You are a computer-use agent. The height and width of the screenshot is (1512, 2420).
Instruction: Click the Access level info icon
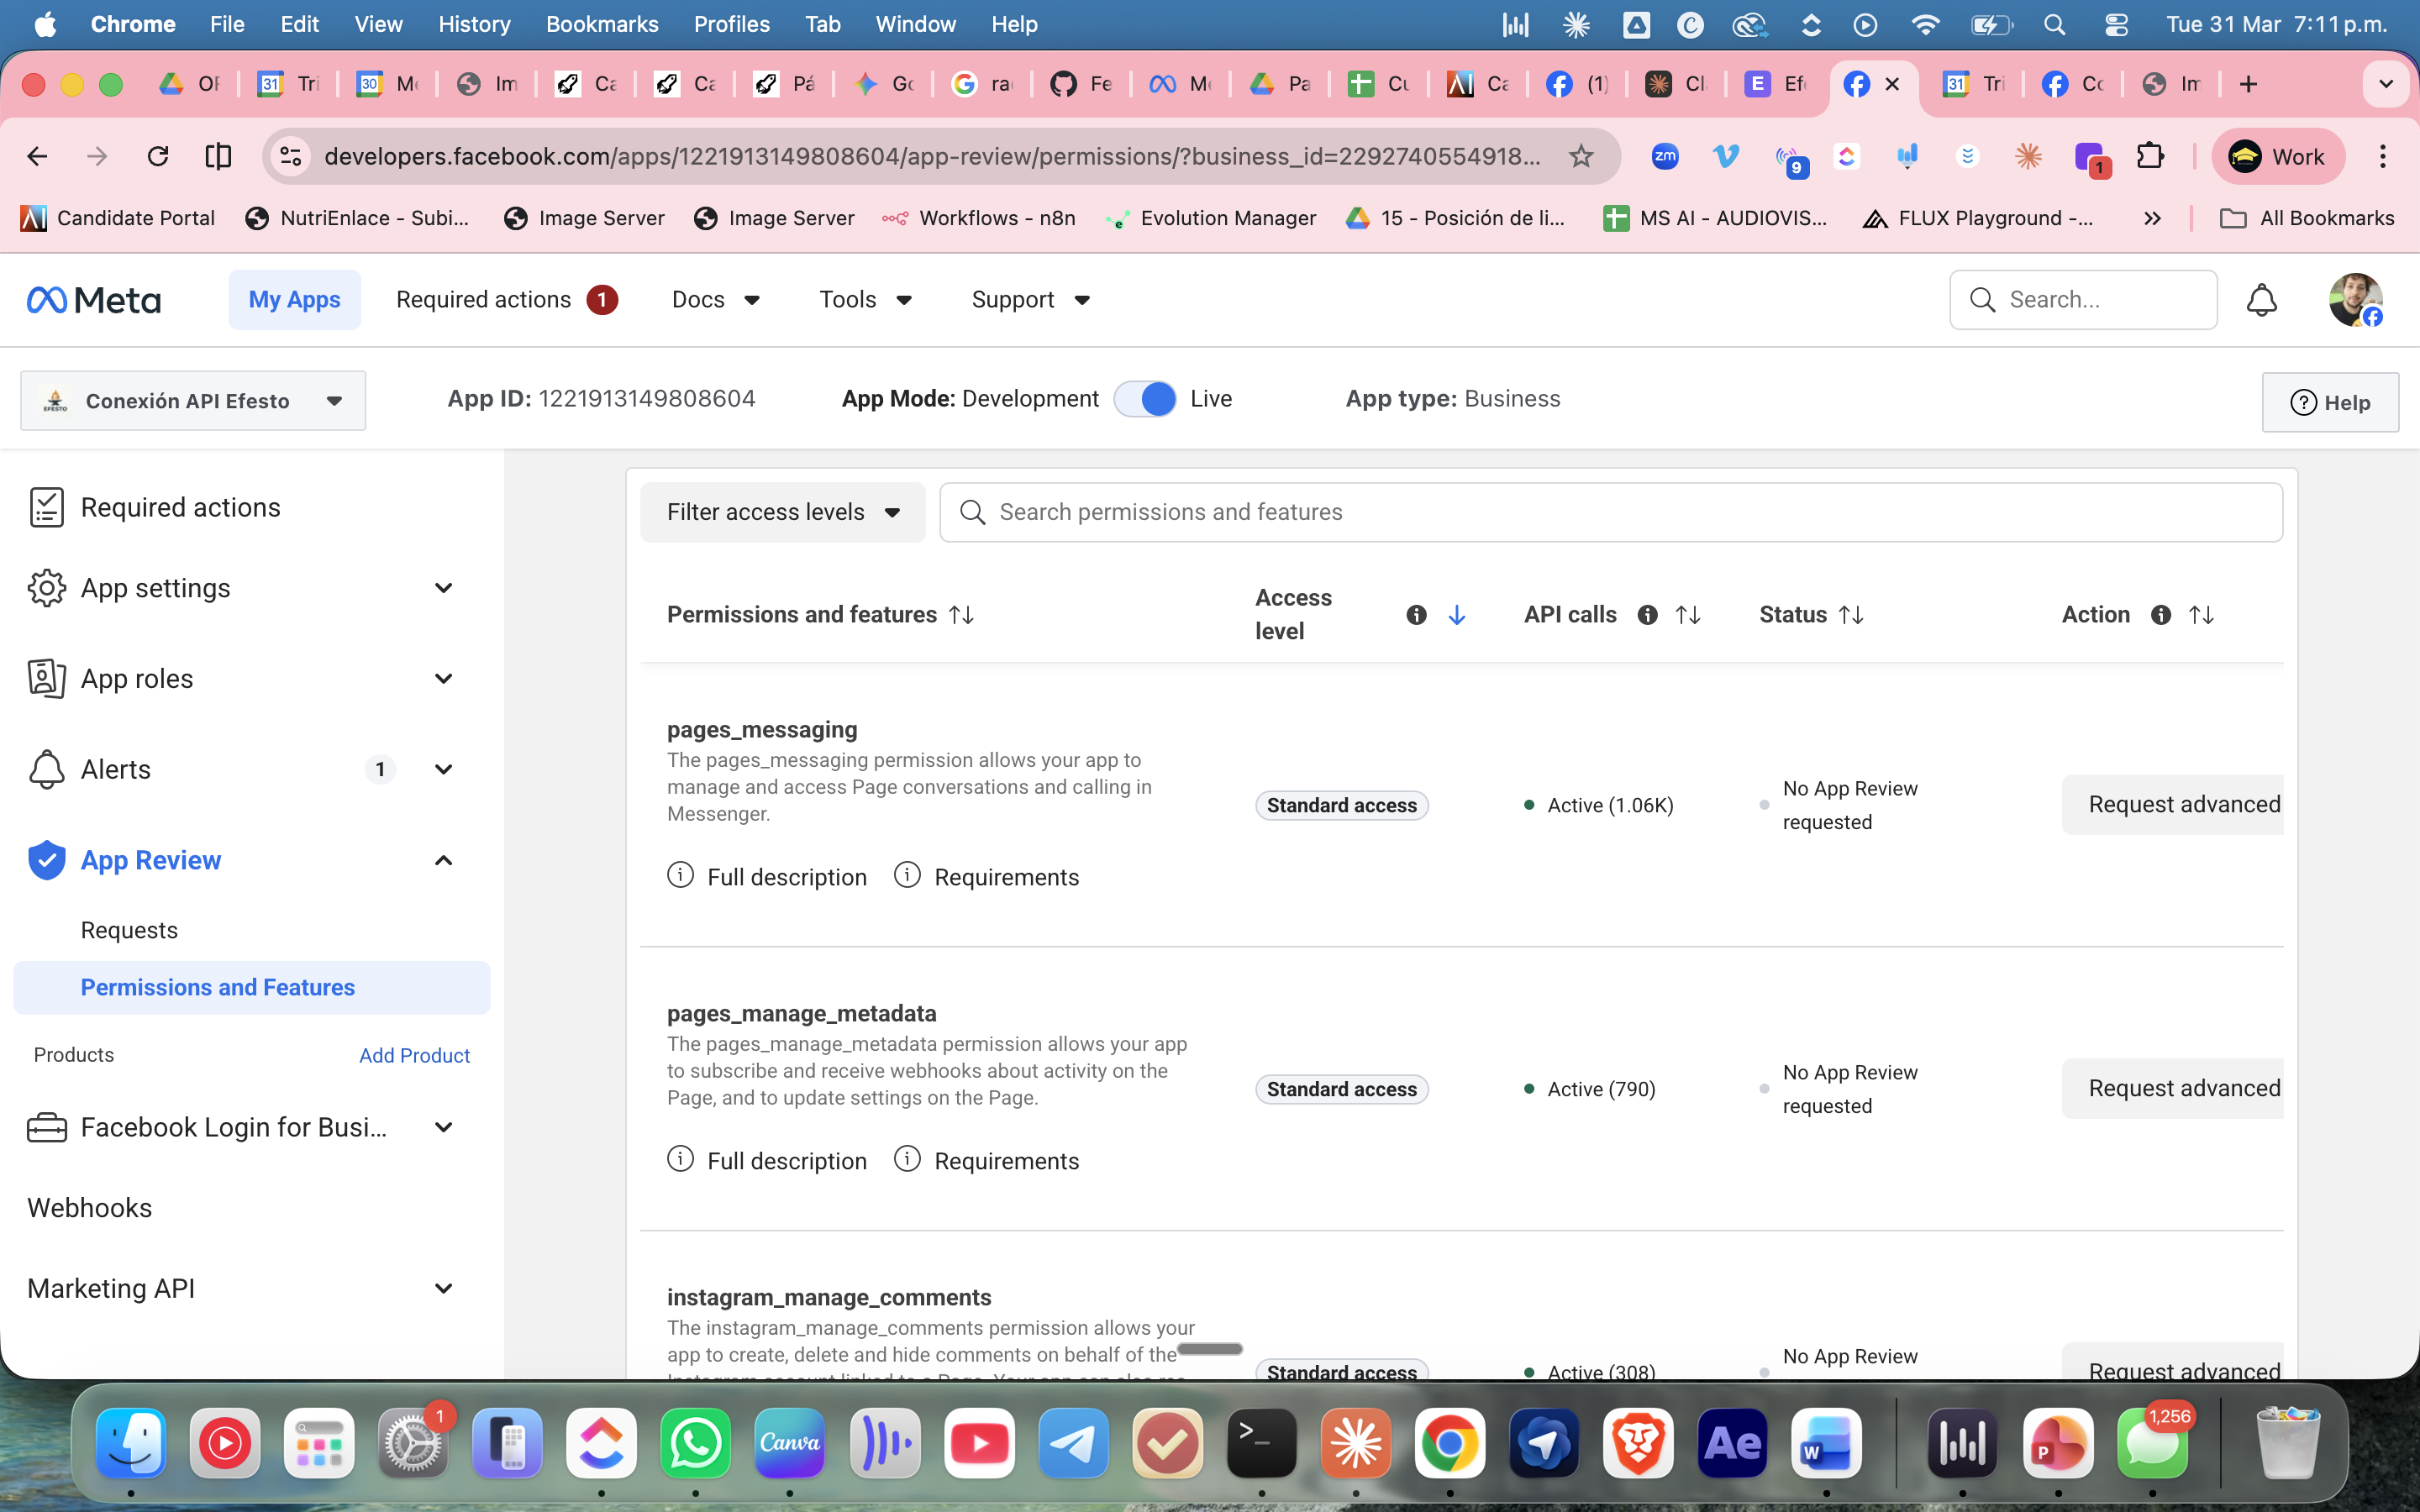pyautogui.click(x=1416, y=615)
